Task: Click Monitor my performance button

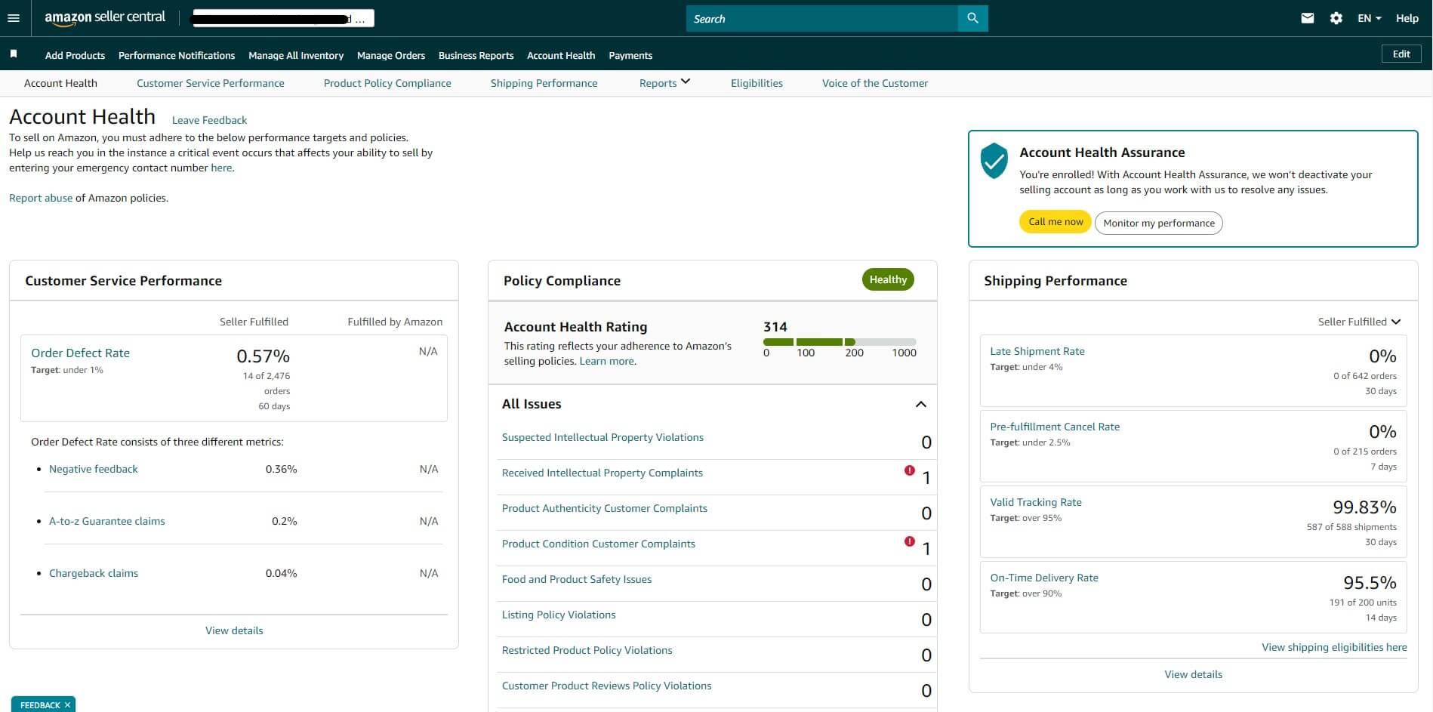Action: click(x=1159, y=223)
